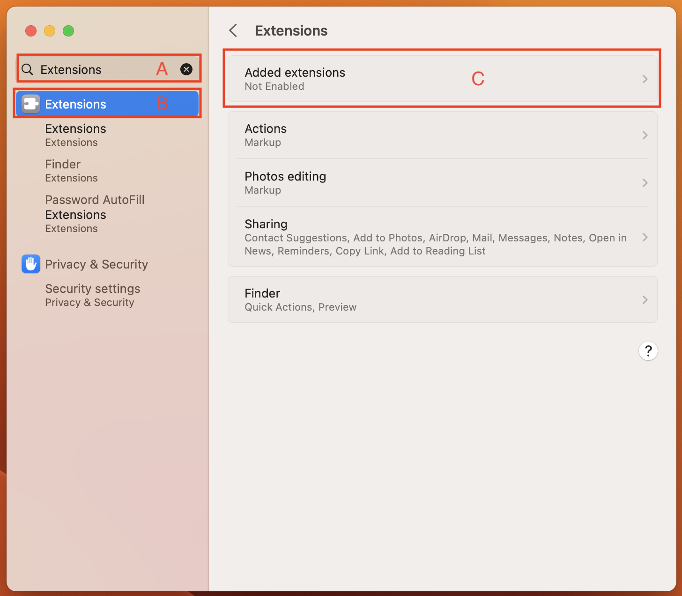
Task: Select highlighted Extensions item in sidebar
Action: (x=107, y=104)
